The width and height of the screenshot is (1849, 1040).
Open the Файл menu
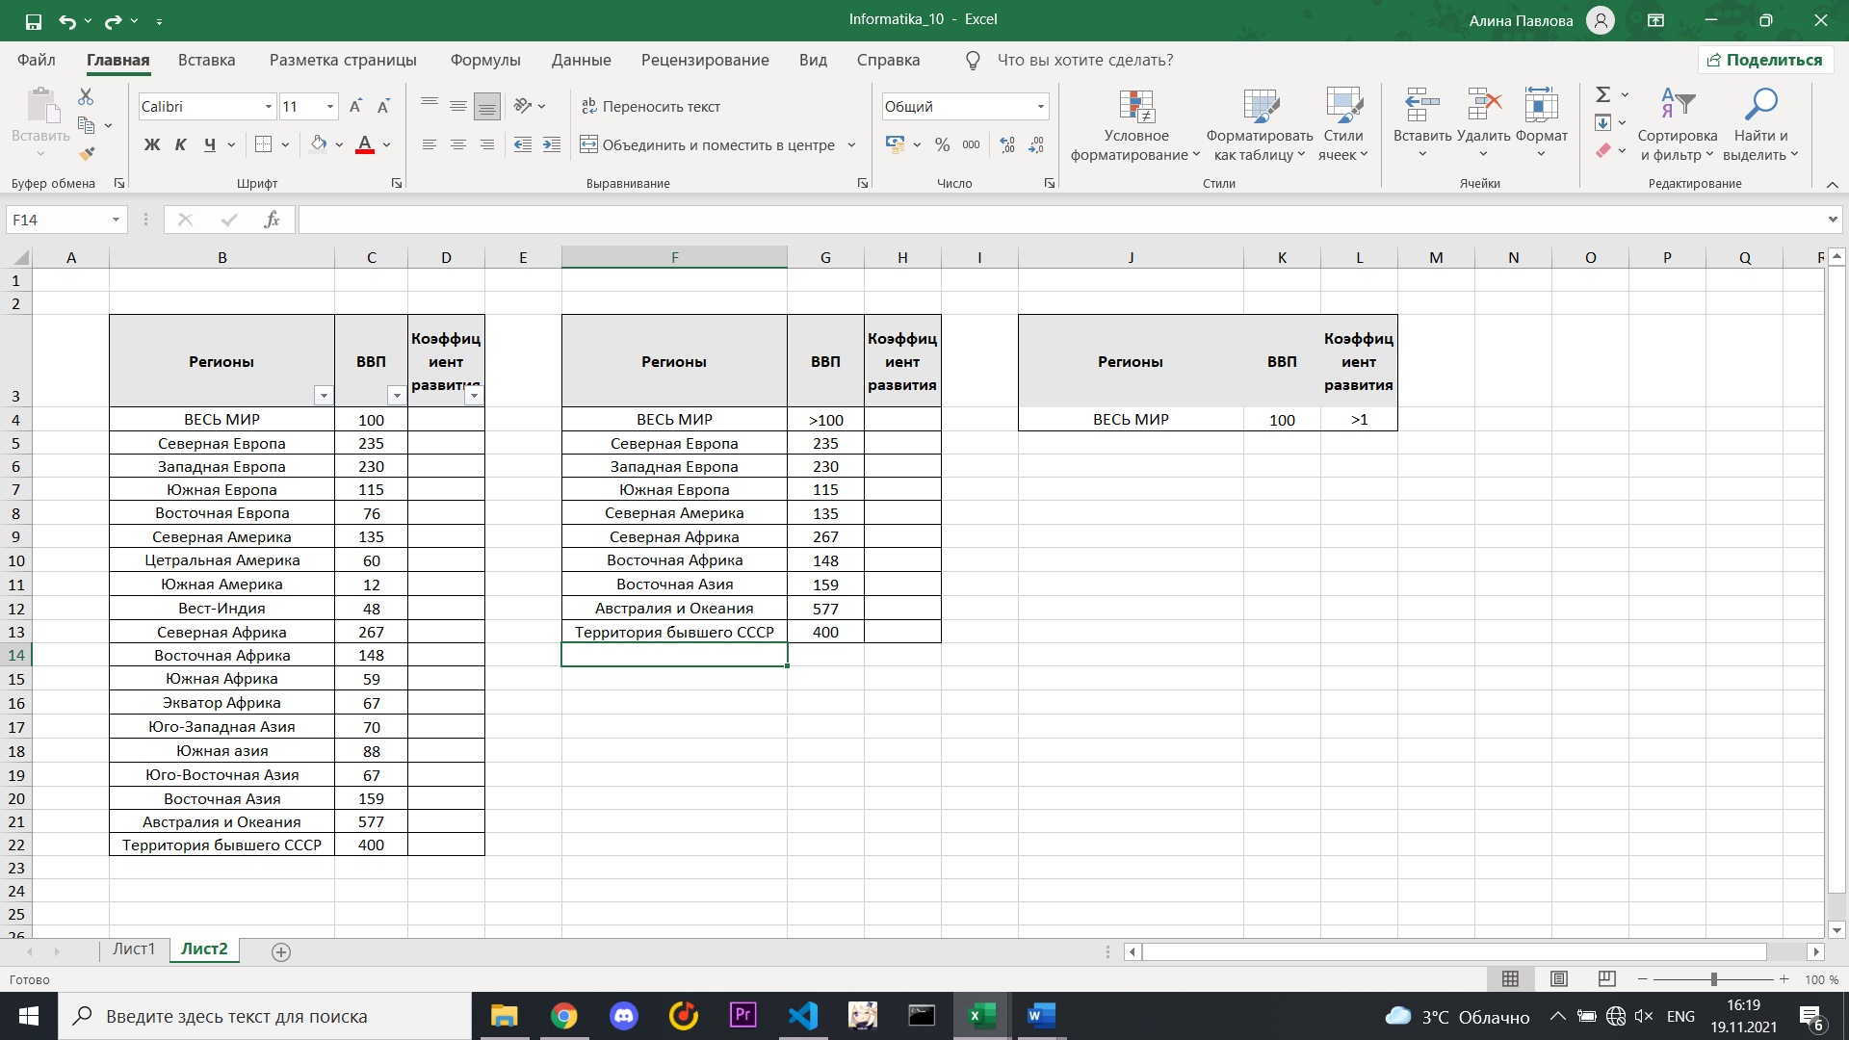point(37,60)
